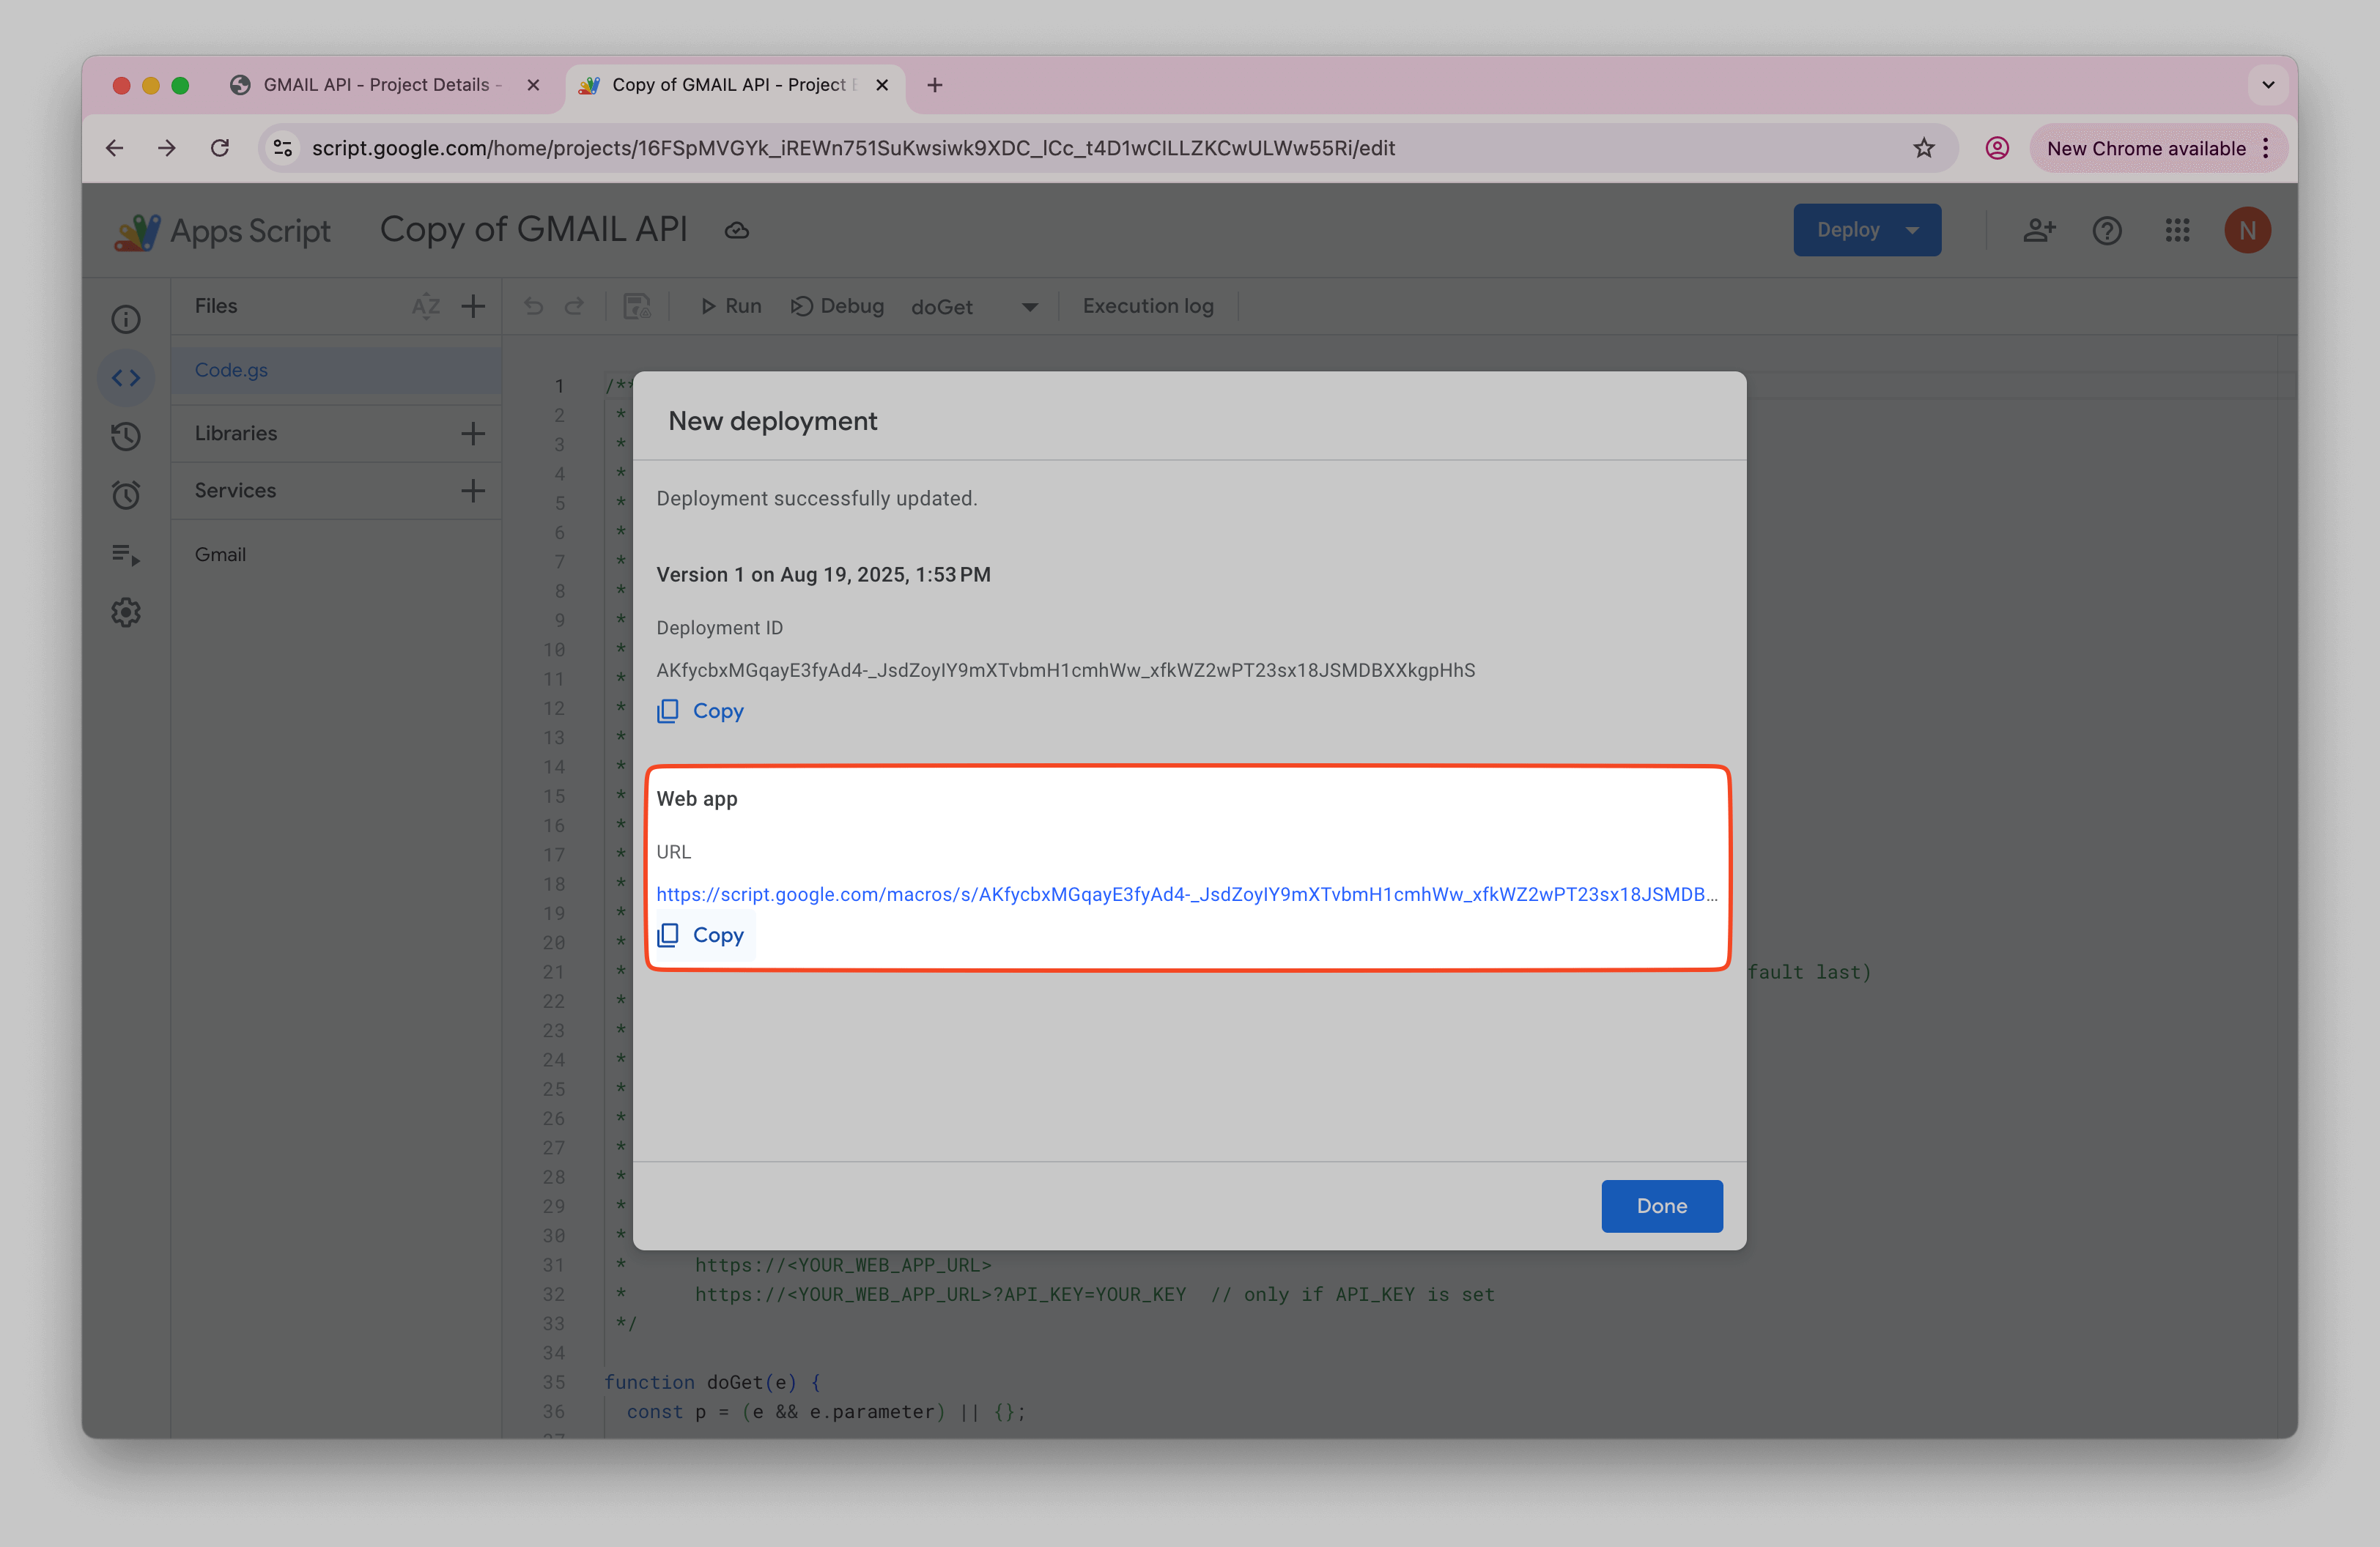Open Triggers alarm clock icon
Image resolution: width=2380 pixels, height=1547 pixels.
[126, 494]
